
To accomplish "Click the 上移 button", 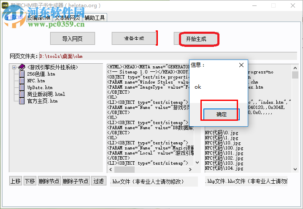I will pos(16,181).
